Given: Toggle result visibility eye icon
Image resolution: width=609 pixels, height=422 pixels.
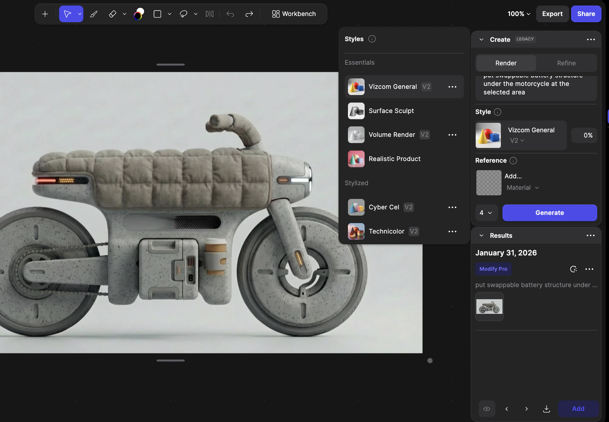Looking at the screenshot, I should point(486,409).
